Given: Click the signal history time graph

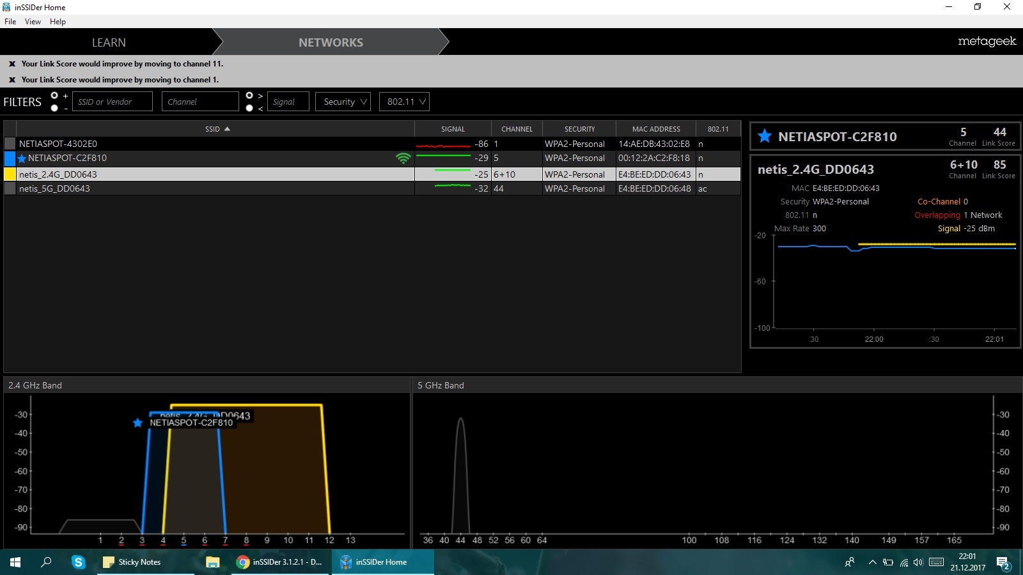Looking at the screenshot, I should [895, 281].
